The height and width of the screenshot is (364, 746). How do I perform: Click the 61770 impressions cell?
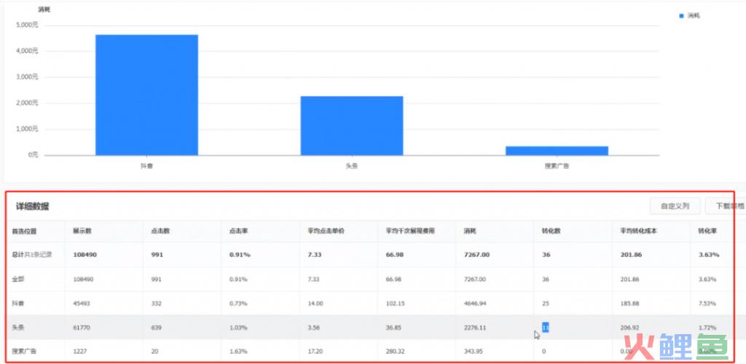click(82, 328)
